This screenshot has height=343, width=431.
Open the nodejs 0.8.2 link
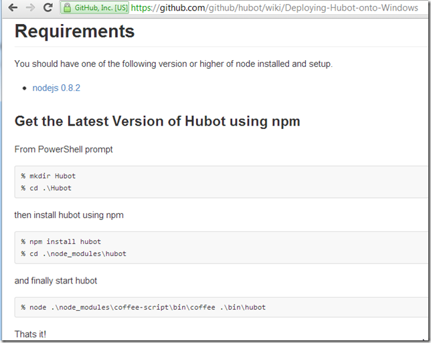pyautogui.click(x=56, y=88)
